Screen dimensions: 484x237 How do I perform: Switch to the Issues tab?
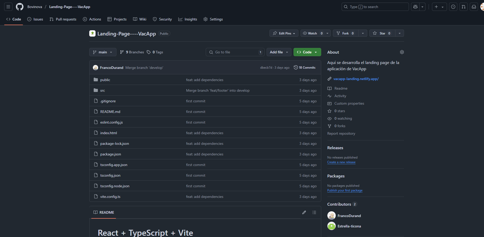point(35,19)
